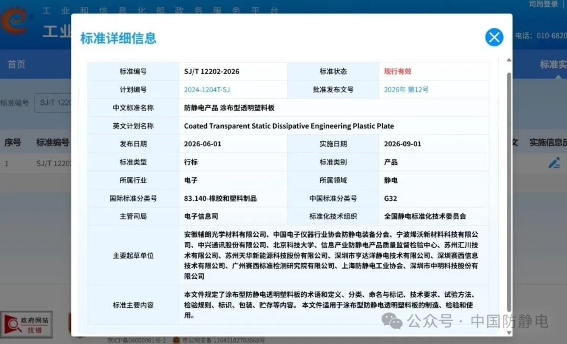Image resolution: width=567 pixels, height=344 pixels.
Task: Click implementation date 2026-09-01
Action: pyautogui.click(x=403, y=144)
